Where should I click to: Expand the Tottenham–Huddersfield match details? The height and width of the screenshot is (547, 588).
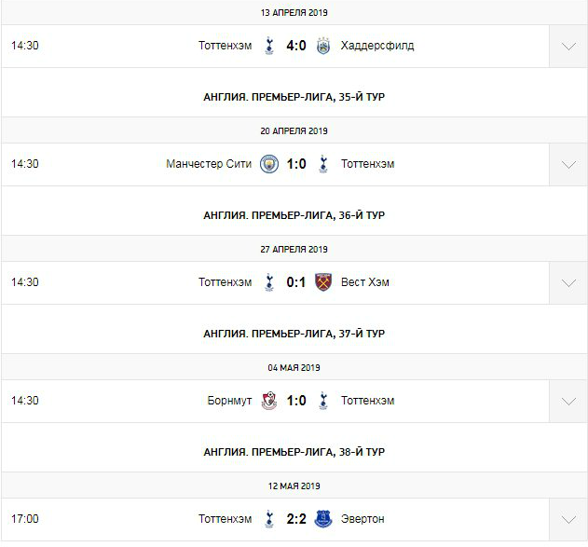click(568, 46)
